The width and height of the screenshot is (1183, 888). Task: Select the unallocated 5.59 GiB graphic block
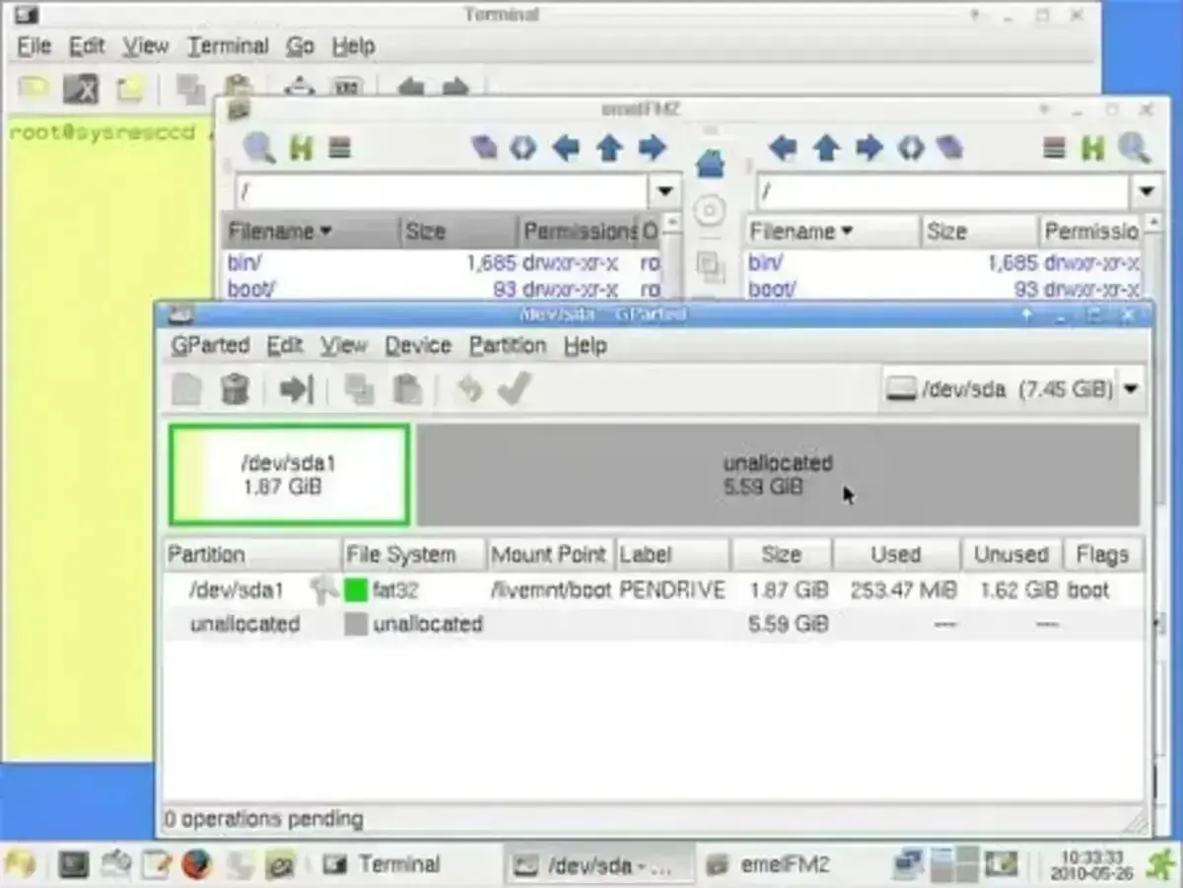[x=777, y=475]
